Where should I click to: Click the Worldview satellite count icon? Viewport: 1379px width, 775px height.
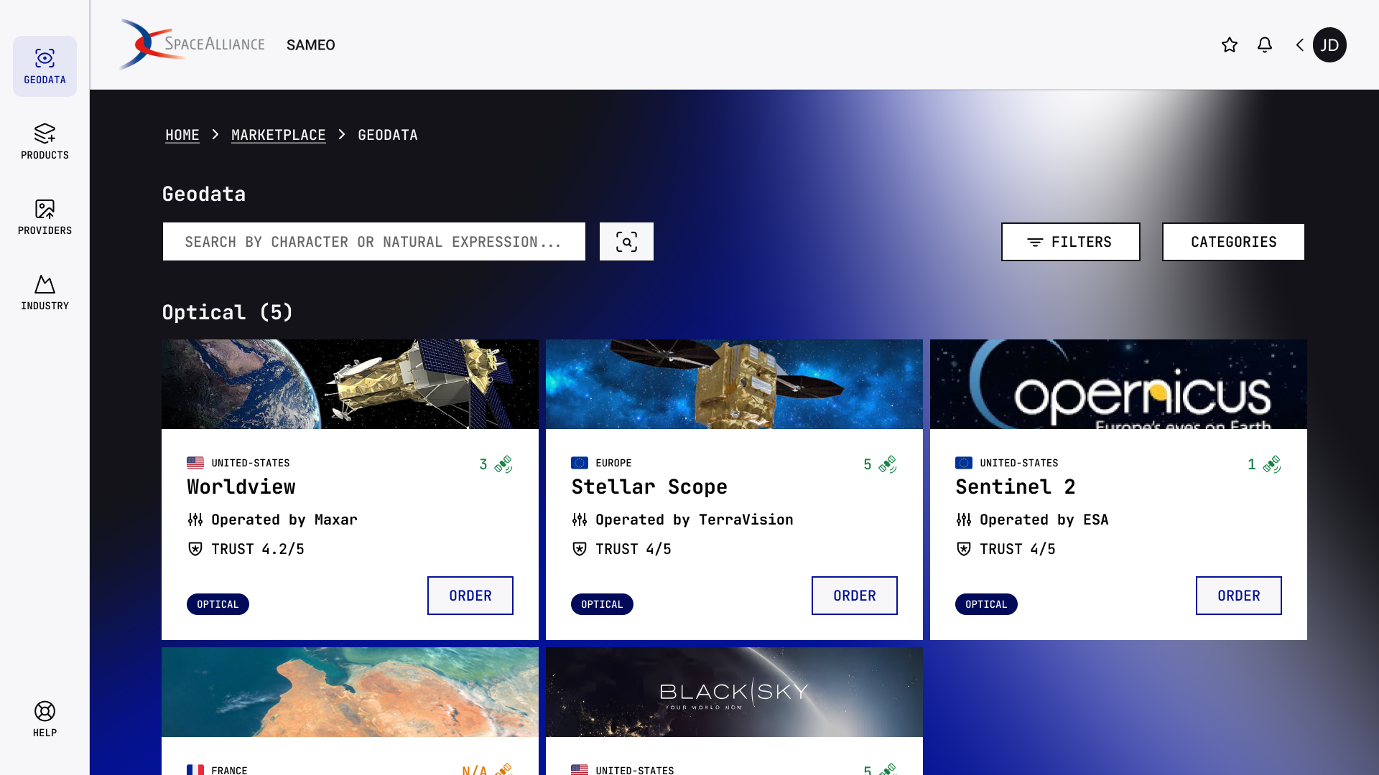(x=503, y=464)
